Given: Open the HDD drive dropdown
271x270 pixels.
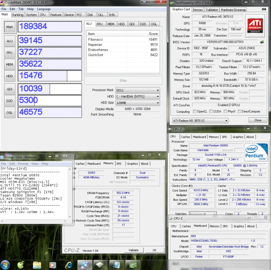Looking at the screenshot, I should 138,96.
